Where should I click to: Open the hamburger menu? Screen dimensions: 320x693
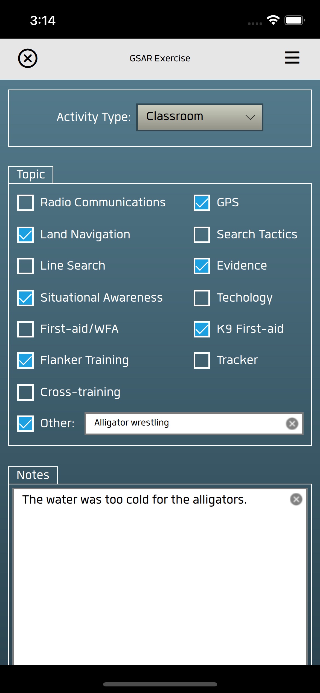click(292, 58)
